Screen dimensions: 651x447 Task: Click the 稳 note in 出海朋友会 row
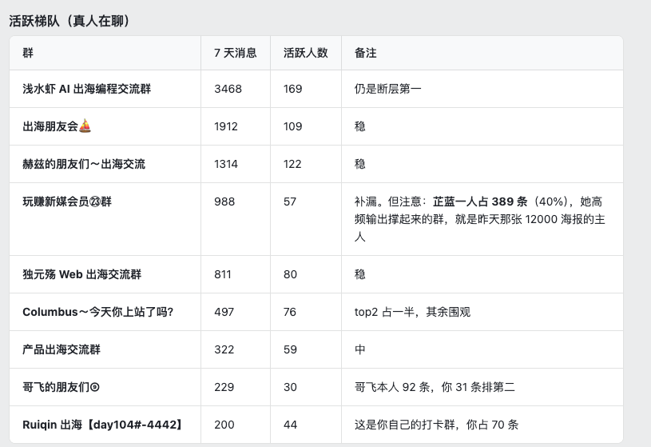[x=360, y=126]
